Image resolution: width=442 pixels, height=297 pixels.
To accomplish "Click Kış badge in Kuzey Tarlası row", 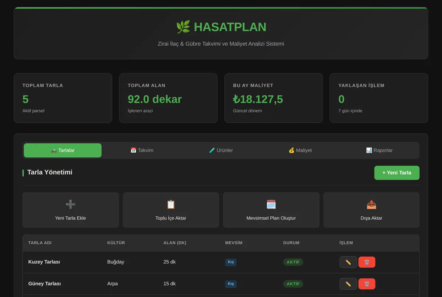I will click(x=231, y=262).
